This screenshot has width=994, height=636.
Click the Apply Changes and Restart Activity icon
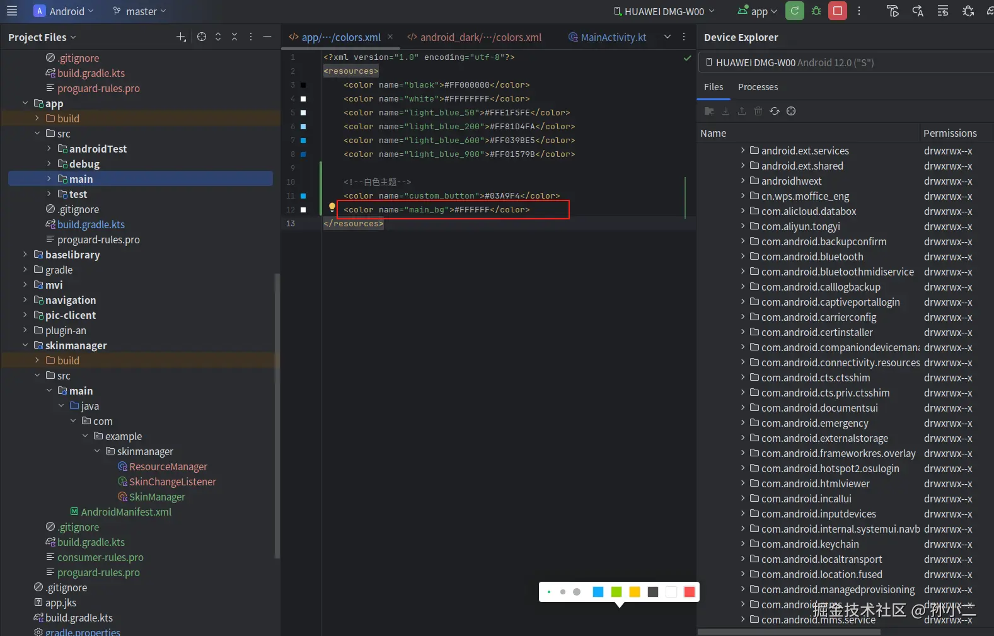tap(918, 11)
